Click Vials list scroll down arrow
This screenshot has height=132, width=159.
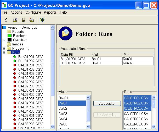[88, 126]
